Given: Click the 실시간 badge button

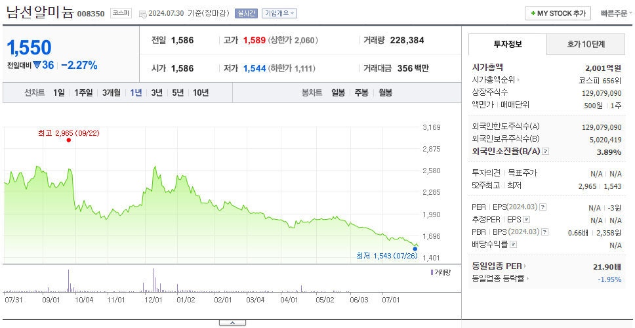Looking at the screenshot, I should 246,13.
